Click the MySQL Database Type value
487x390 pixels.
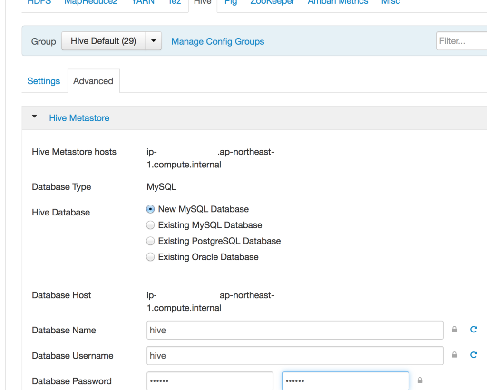coord(162,187)
